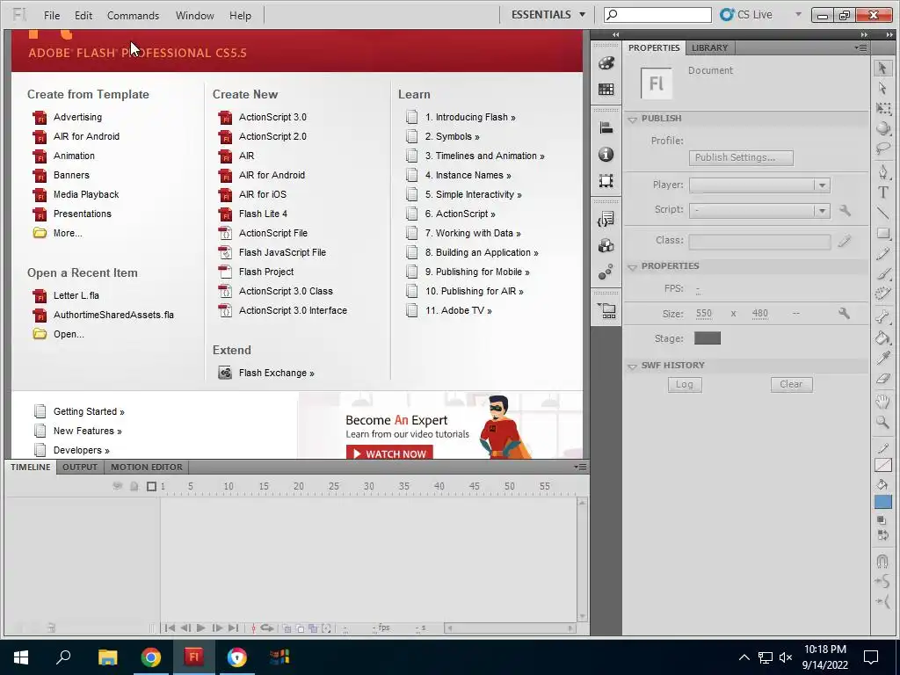Viewport: 900px width, 675px height.
Task: Click the Publish Settings button
Action: [x=741, y=158]
